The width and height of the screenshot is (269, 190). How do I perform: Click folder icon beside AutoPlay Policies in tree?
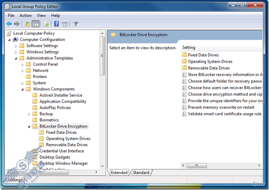pyautogui.click(x=35, y=107)
